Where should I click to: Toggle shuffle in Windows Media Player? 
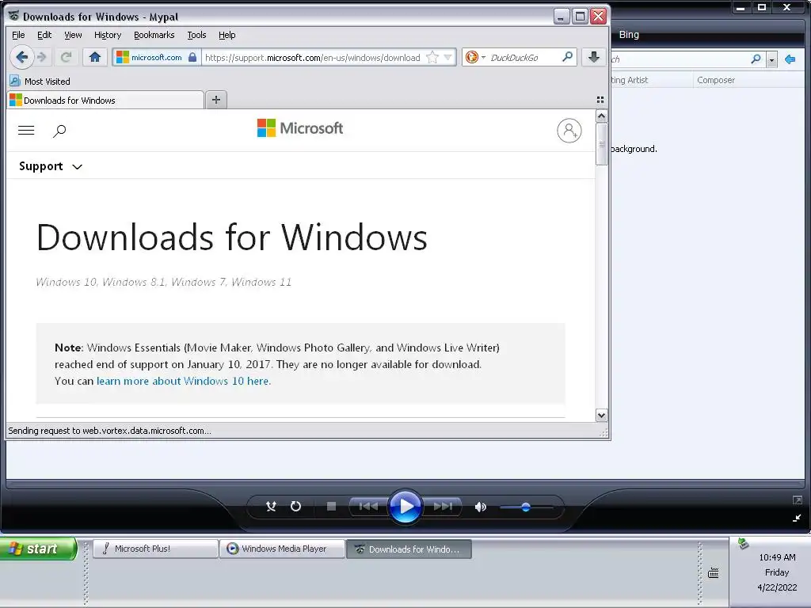click(x=271, y=506)
